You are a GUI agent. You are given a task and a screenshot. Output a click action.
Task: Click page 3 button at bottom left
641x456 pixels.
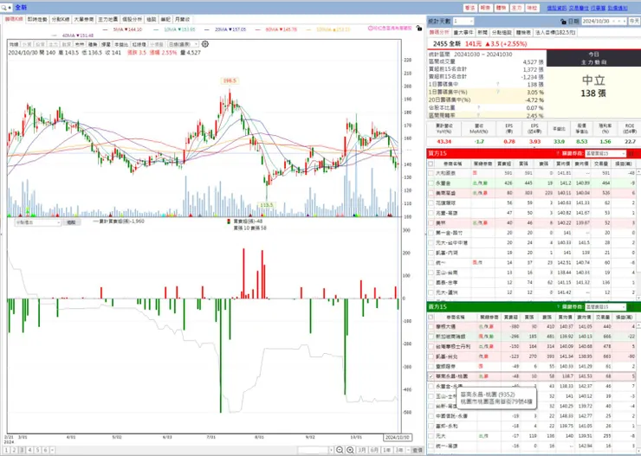coord(22,450)
